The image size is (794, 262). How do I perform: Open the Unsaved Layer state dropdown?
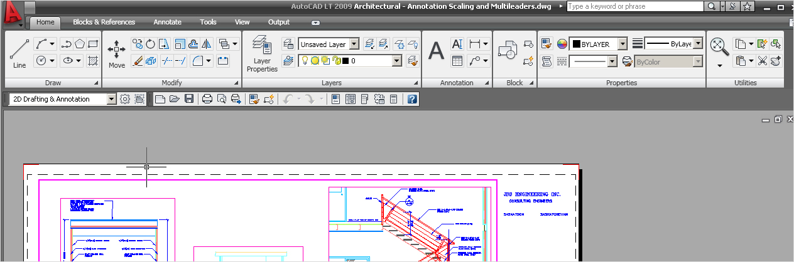(x=354, y=45)
